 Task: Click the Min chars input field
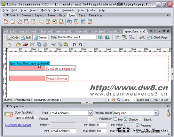[x=102, y=125]
